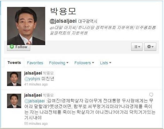Switch to the Tweets tab
Screen dimensions: 164x129
click(14, 63)
